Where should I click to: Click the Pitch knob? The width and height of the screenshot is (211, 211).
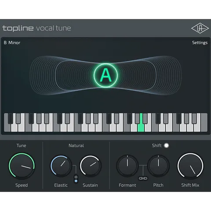coord(158,166)
